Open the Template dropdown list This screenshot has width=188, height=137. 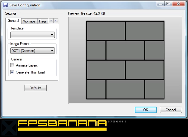(x=32, y=35)
